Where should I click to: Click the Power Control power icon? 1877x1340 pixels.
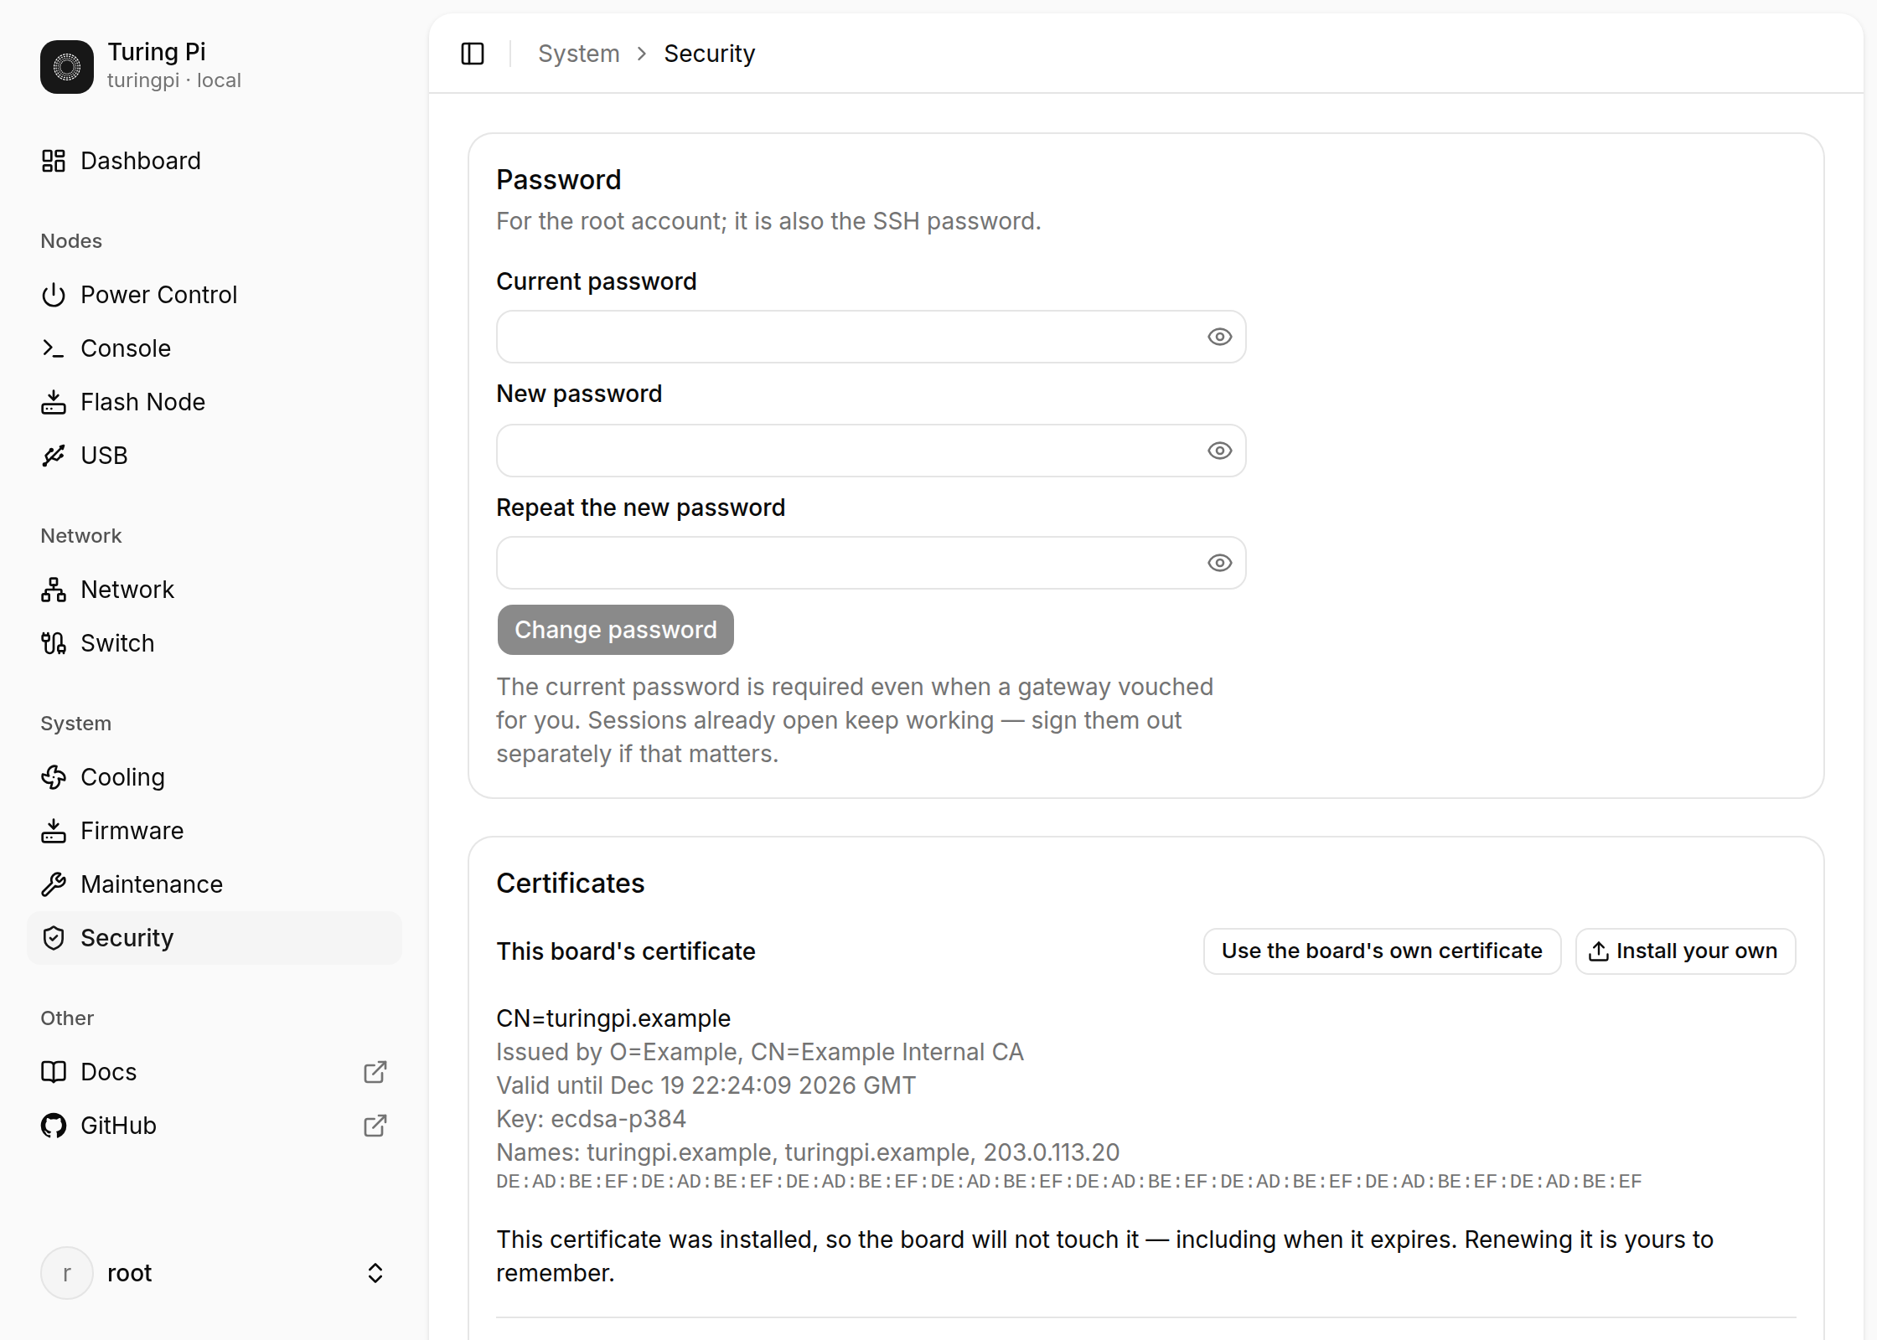point(54,295)
